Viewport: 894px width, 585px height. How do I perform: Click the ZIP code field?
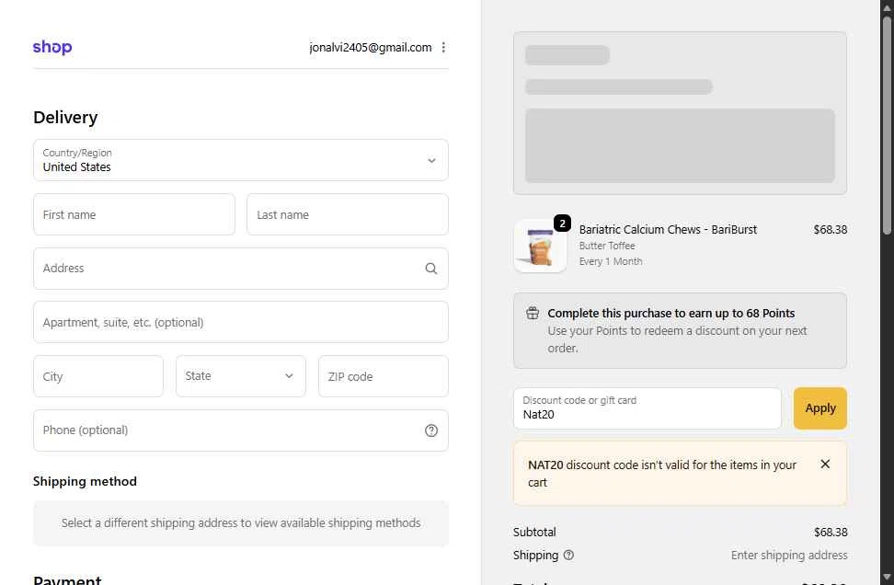[384, 376]
